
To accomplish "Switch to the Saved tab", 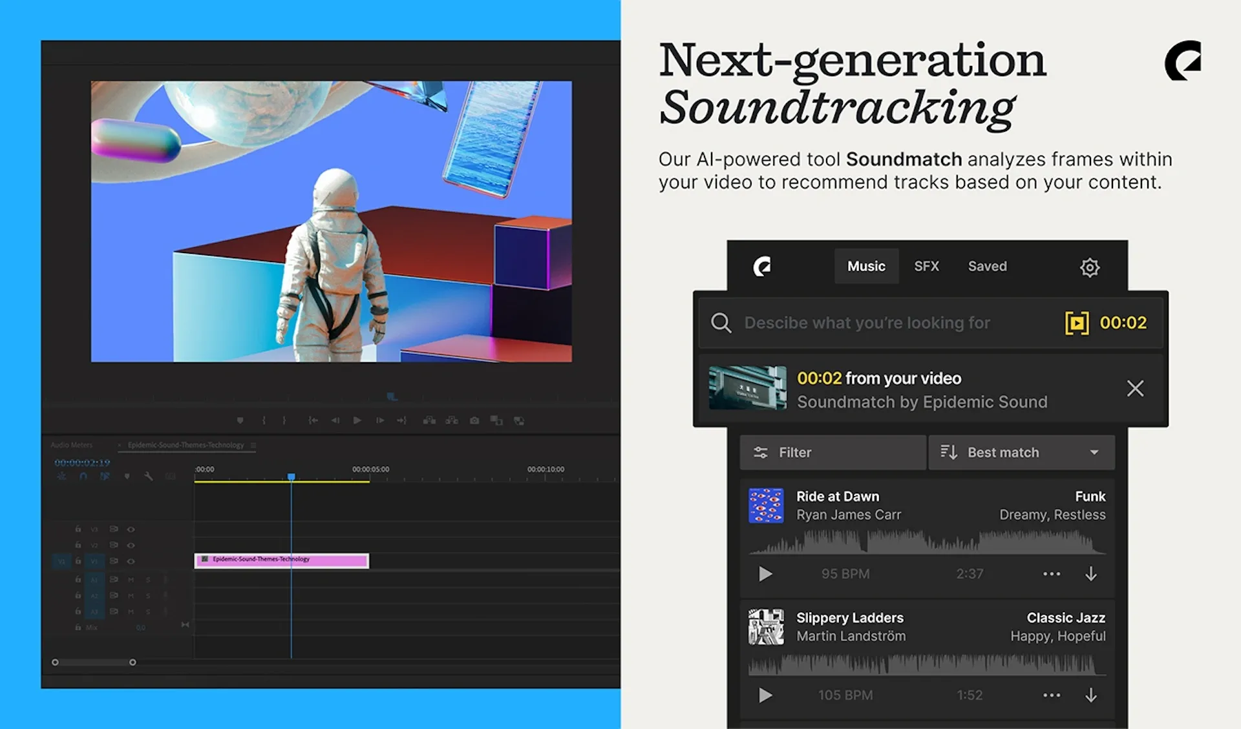I will (987, 266).
